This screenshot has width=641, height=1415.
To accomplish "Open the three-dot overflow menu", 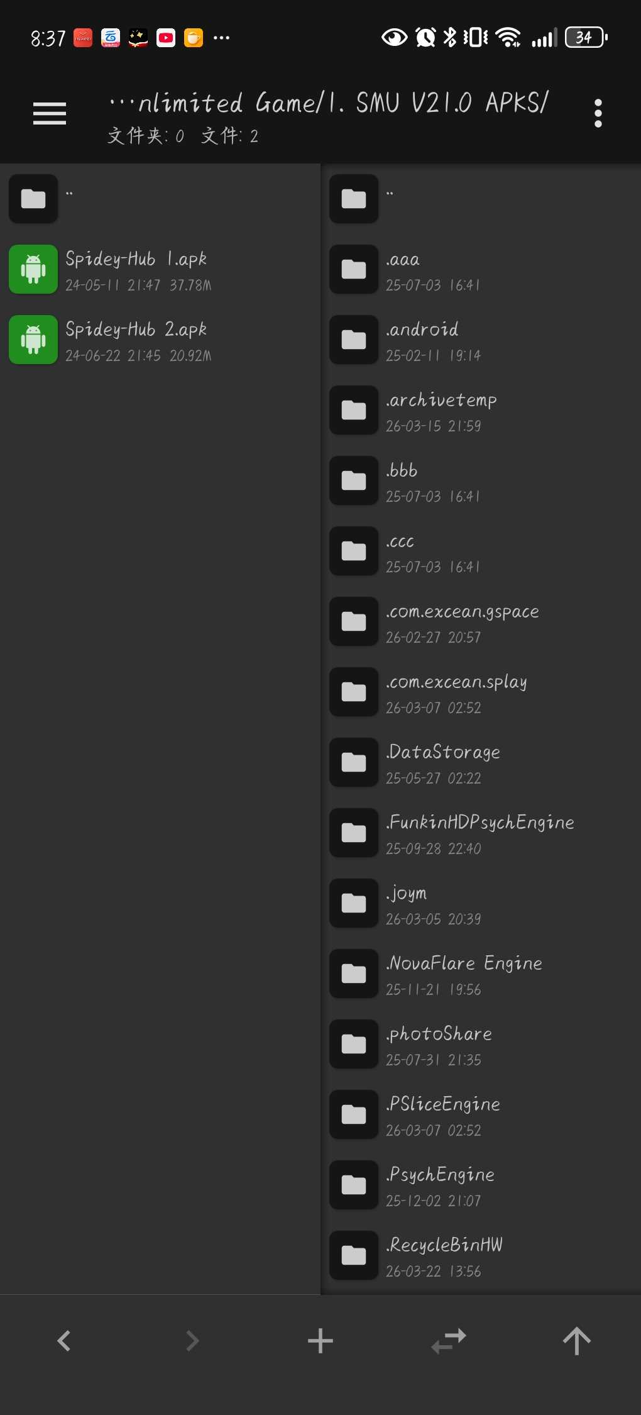I will (598, 113).
